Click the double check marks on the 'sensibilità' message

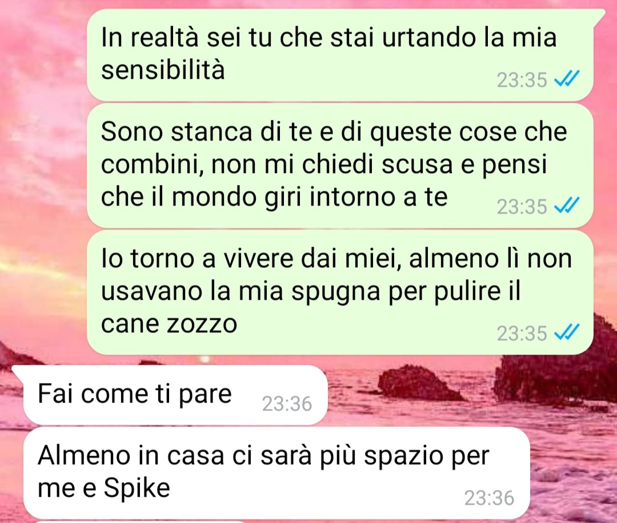pyautogui.click(x=567, y=78)
